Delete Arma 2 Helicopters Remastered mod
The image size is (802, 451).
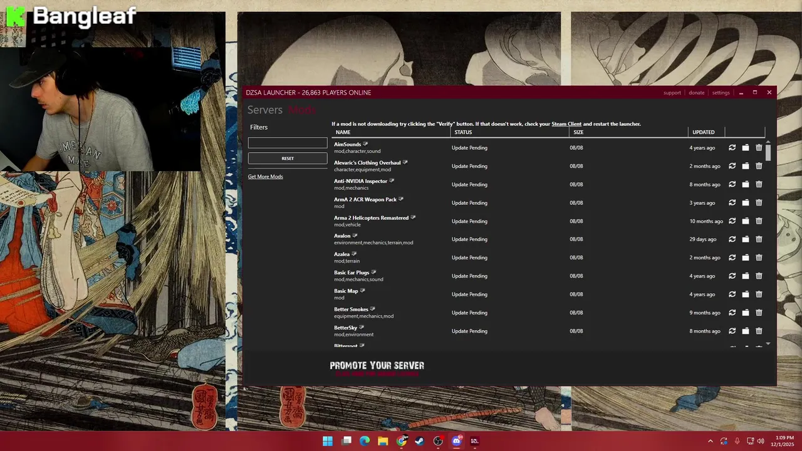point(759,221)
